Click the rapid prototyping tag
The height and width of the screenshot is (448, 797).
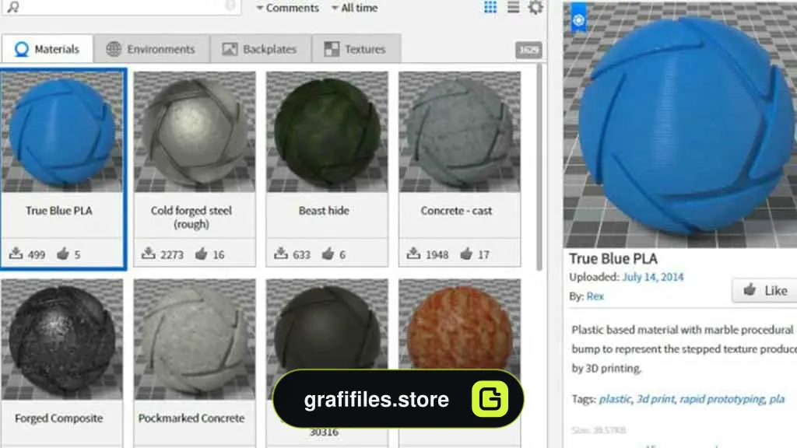click(722, 399)
